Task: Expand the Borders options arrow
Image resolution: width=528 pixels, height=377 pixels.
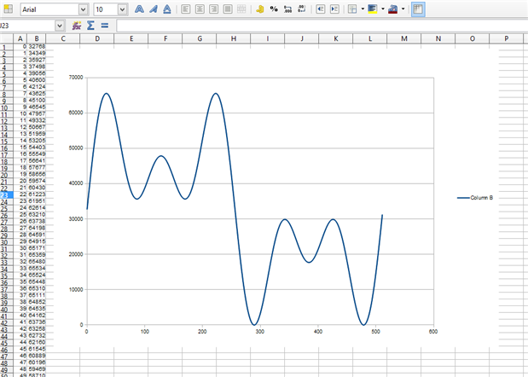Action: click(363, 9)
